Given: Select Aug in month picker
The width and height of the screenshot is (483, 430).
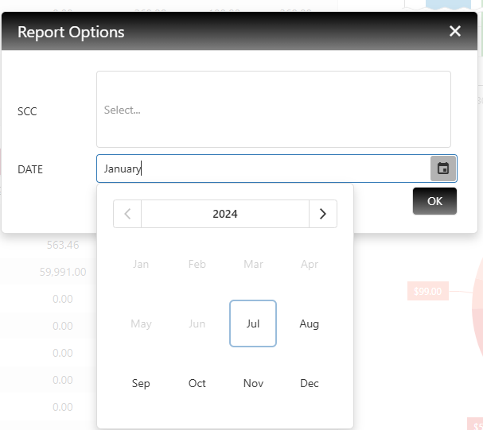Looking at the screenshot, I should (310, 323).
